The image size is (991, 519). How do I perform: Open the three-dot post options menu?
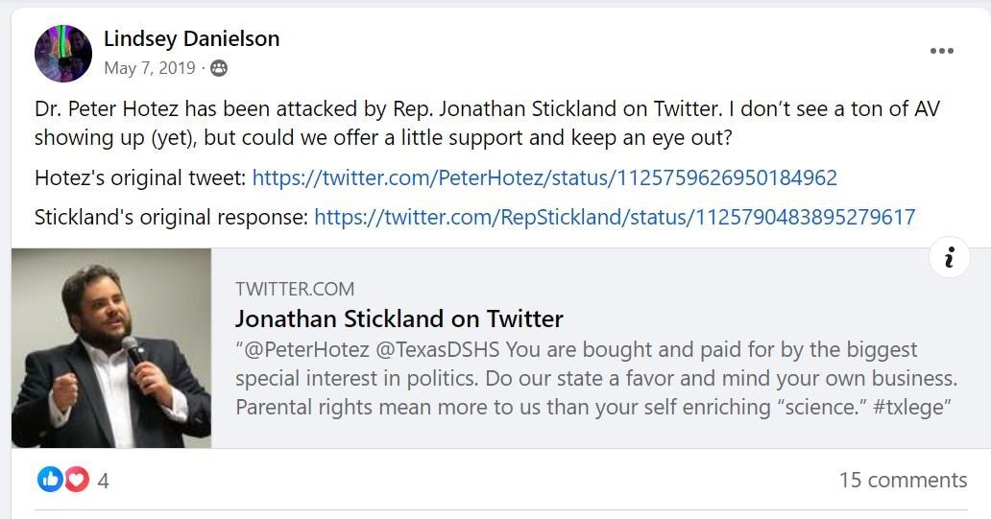click(941, 51)
